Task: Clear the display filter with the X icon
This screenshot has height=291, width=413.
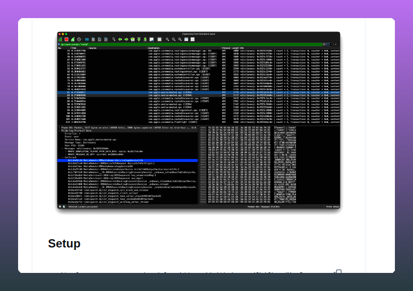Action: [x=324, y=45]
